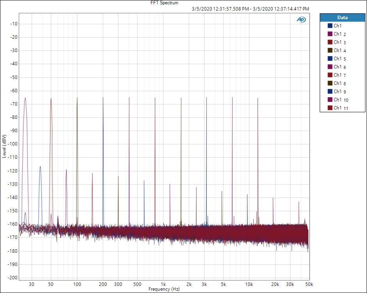367x293 pixels.
Task: Select the Ch1 10 legend label
Action: 341,99
